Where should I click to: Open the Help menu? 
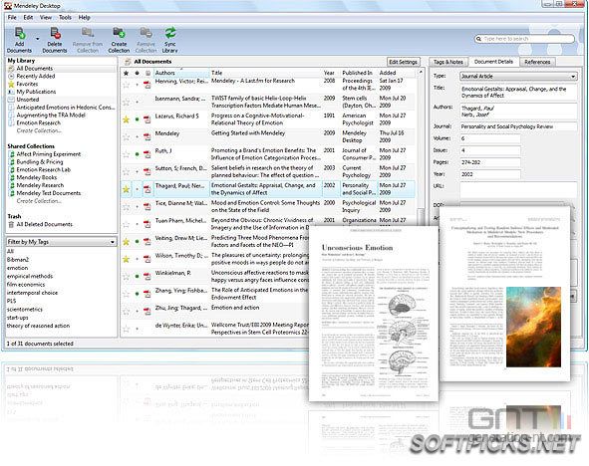click(x=84, y=17)
